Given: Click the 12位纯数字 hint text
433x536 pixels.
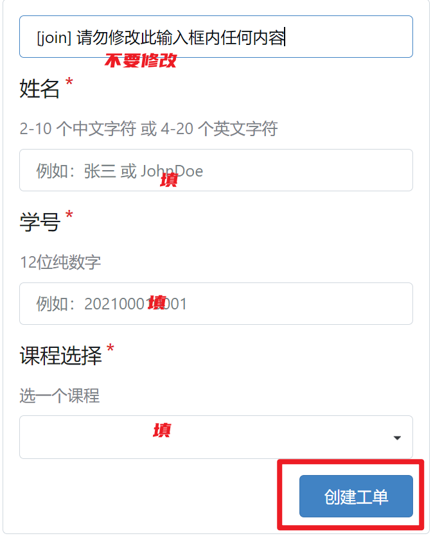Looking at the screenshot, I should coord(60,262).
